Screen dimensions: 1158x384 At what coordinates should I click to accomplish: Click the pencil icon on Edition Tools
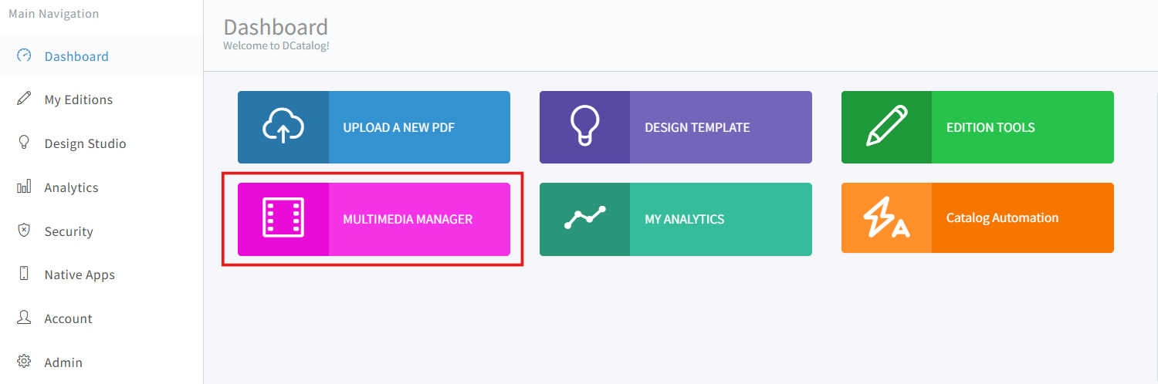click(x=886, y=127)
